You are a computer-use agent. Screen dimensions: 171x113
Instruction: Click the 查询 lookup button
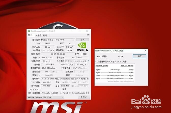(x=82, y=40)
